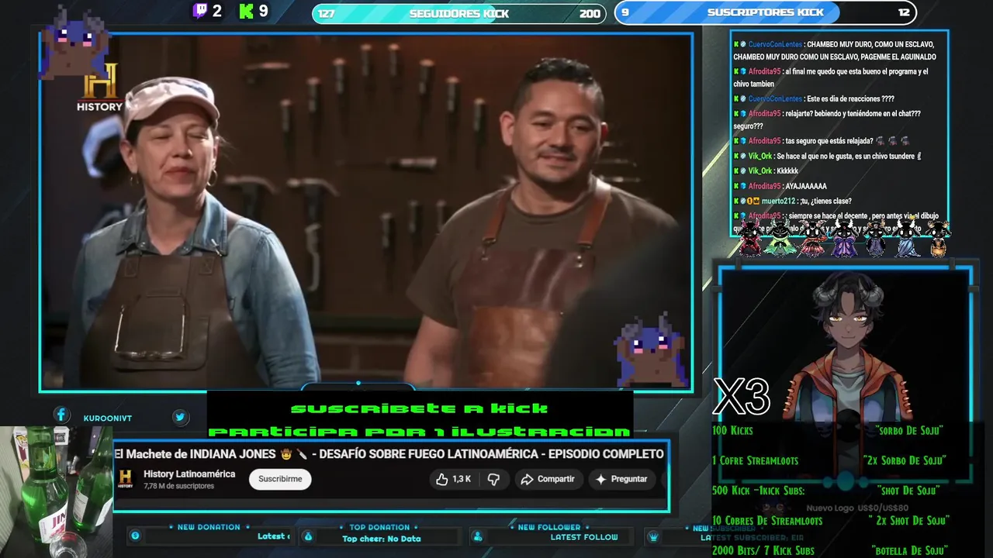Select CuervoConLentes on dia de reacciones message
993x558 pixels.
click(776, 99)
